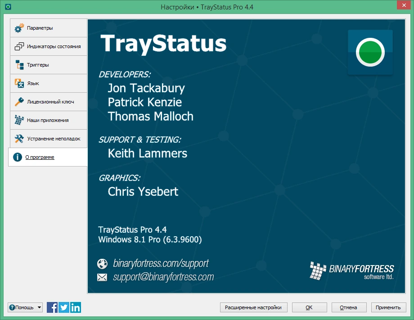The image size is (414, 320).
Task: Click the Binary Fortress checkered logo icon
Action: [x=318, y=270]
